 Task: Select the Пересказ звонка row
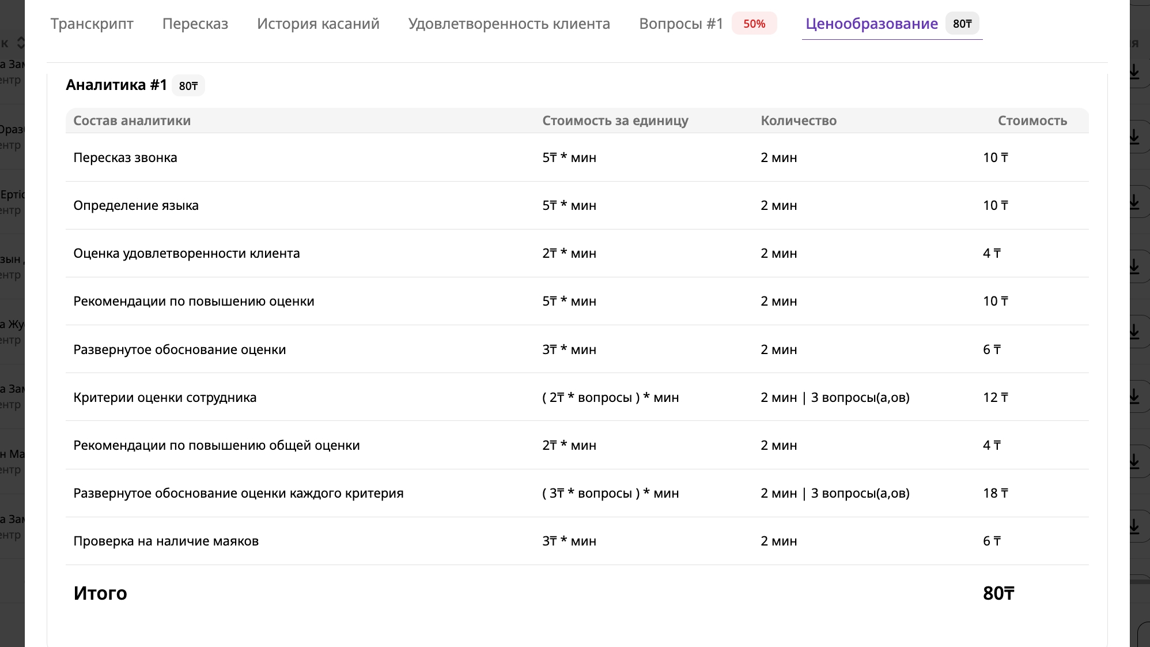click(x=125, y=157)
